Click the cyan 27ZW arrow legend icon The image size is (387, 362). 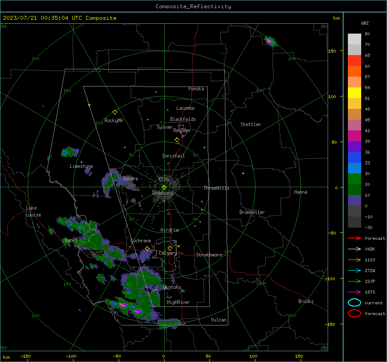[354, 271]
